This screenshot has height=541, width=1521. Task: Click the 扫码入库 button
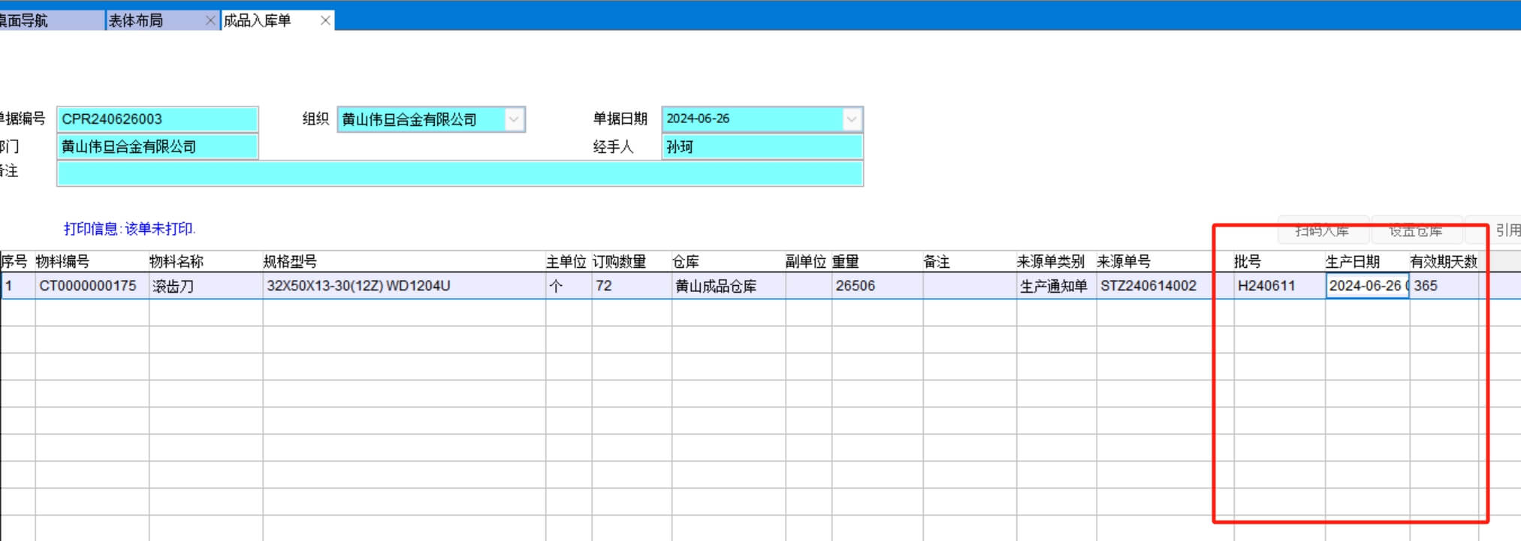pos(1322,231)
